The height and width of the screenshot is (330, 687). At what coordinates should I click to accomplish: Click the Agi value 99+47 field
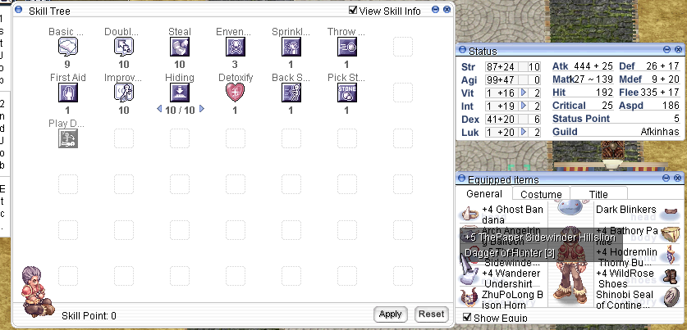point(502,80)
